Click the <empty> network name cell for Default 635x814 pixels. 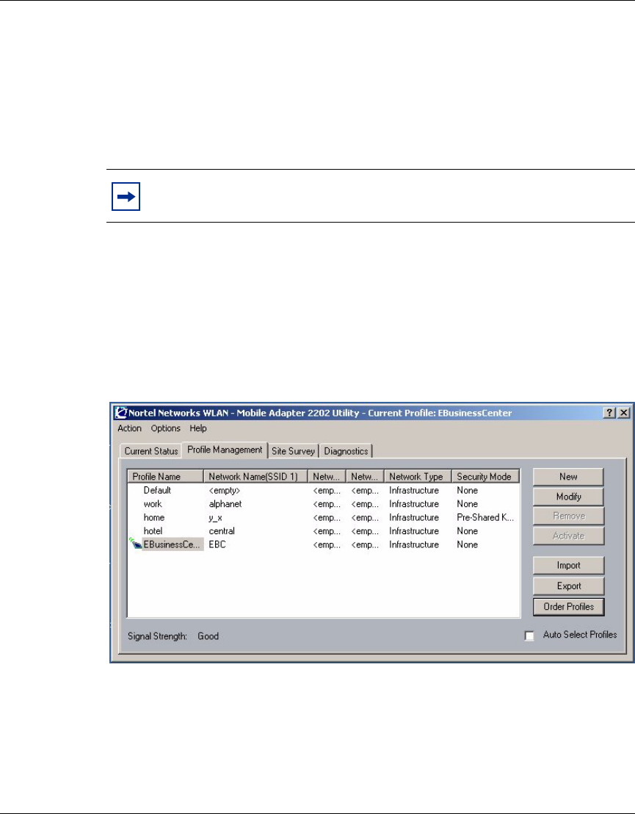[x=224, y=490]
